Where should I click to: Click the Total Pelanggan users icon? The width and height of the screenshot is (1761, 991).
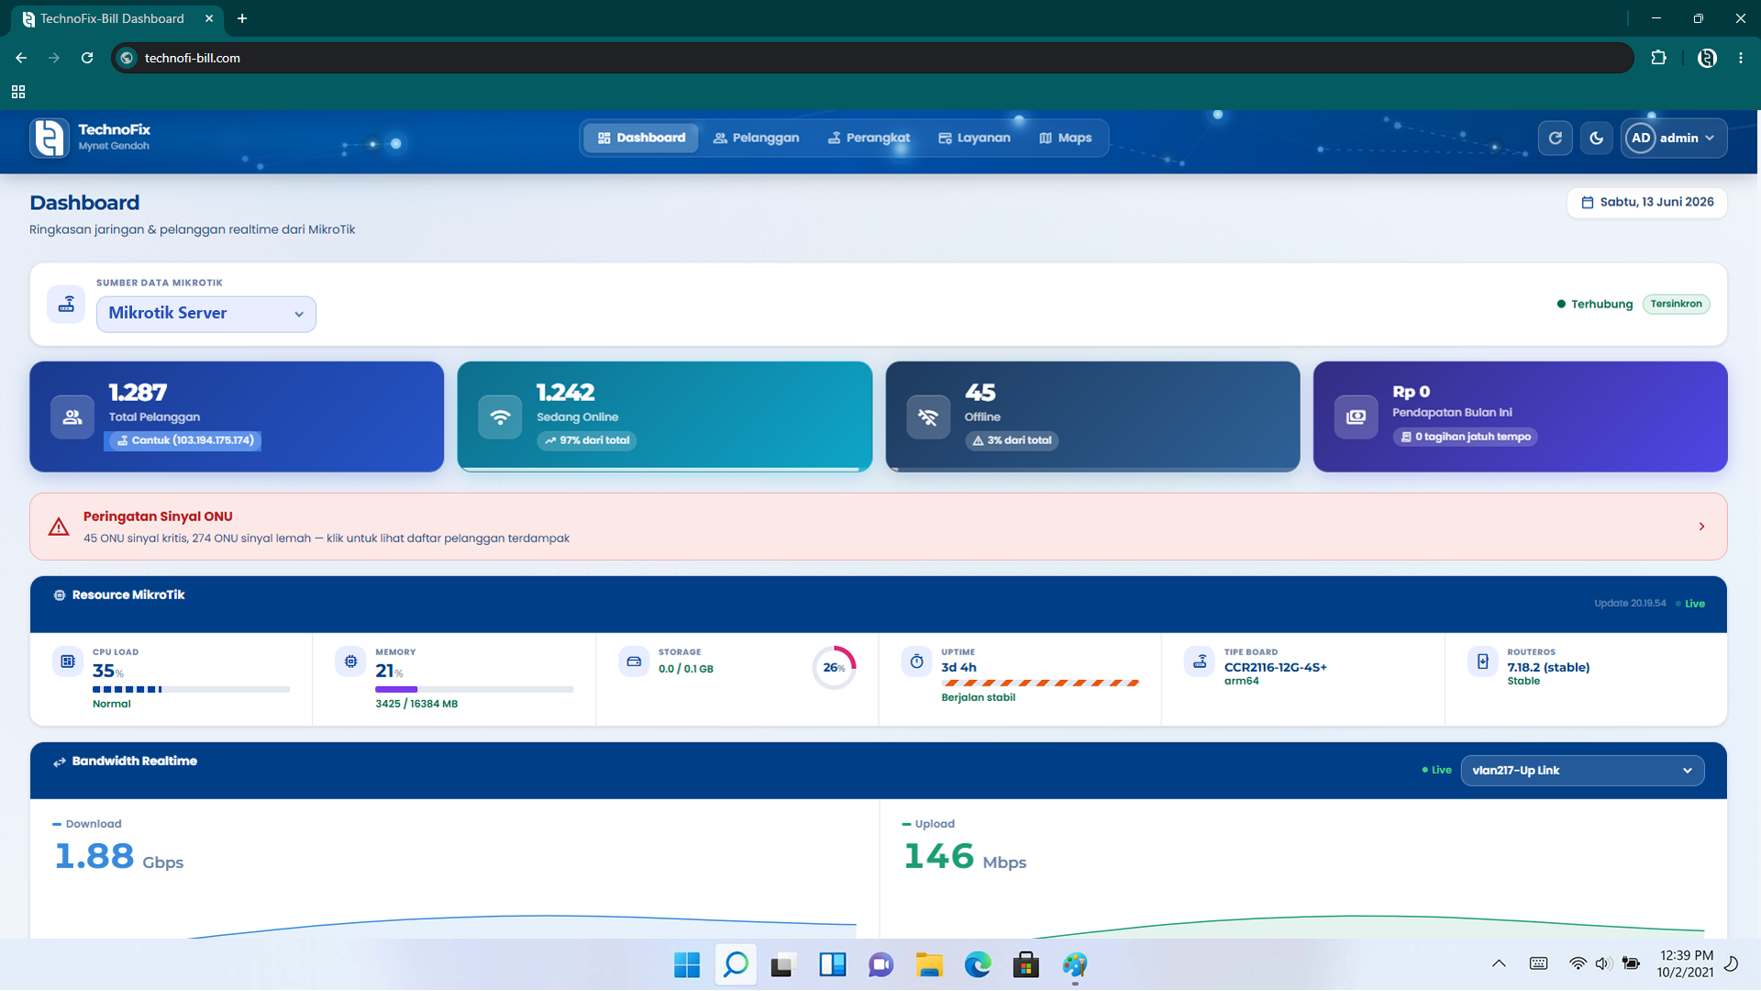tap(72, 418)
